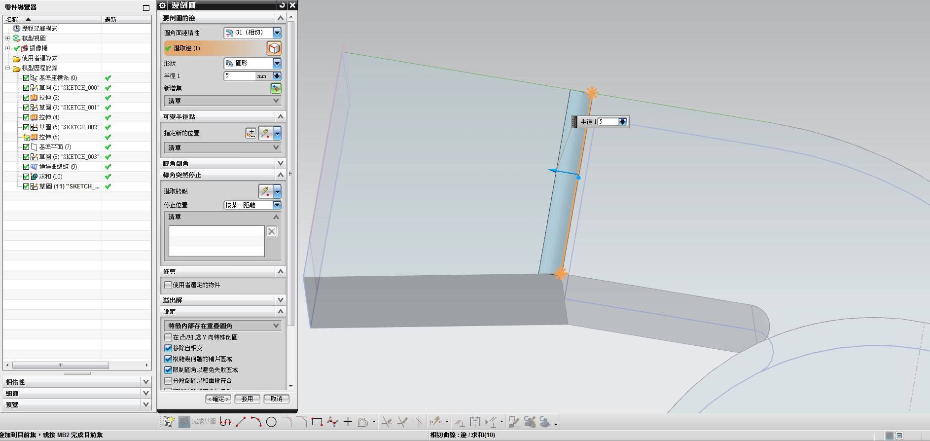Select the Rectangle sketch tool
This screenshot has height=441, width=930.
[317, 422]
